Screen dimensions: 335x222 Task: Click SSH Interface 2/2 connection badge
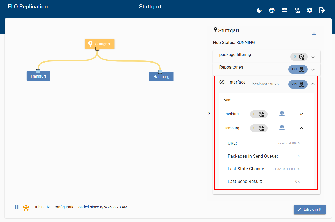[298, 84]
